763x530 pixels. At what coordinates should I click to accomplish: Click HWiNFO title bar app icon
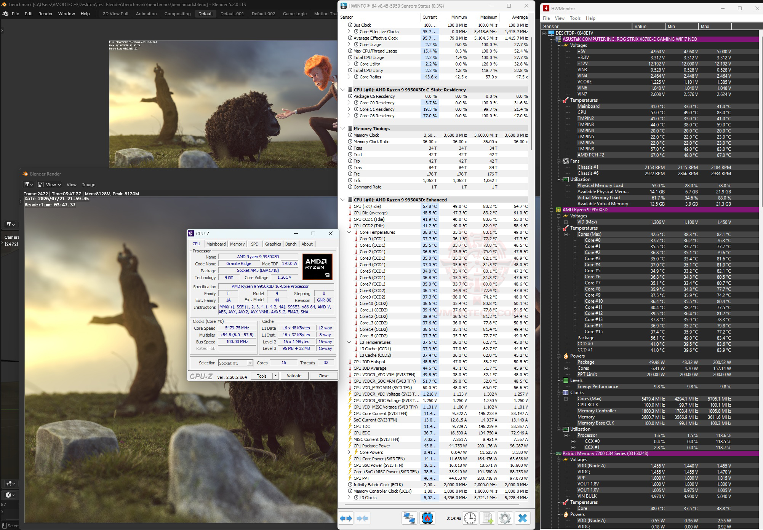[x=343, y=6]
